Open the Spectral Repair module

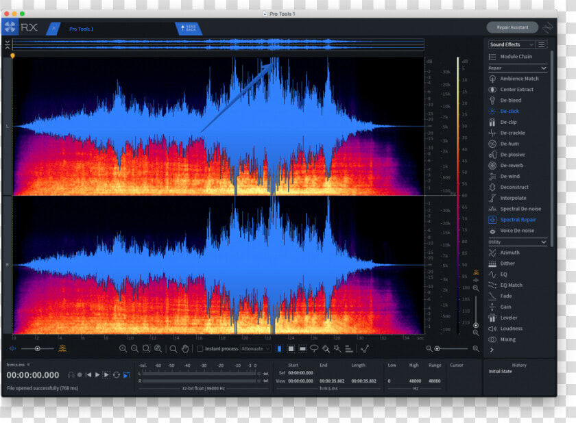tap(512, 220)
